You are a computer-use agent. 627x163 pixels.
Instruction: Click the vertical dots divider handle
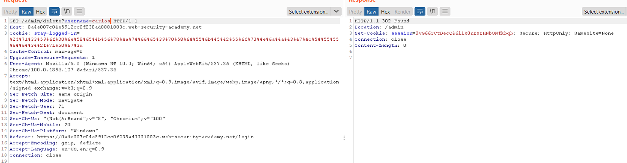tap(344, 138)
